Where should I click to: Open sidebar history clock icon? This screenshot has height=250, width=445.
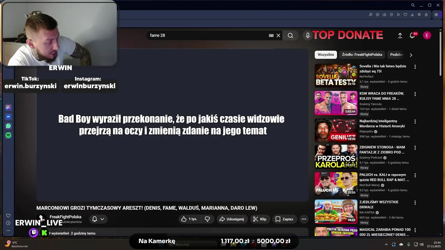click(8, 223)
